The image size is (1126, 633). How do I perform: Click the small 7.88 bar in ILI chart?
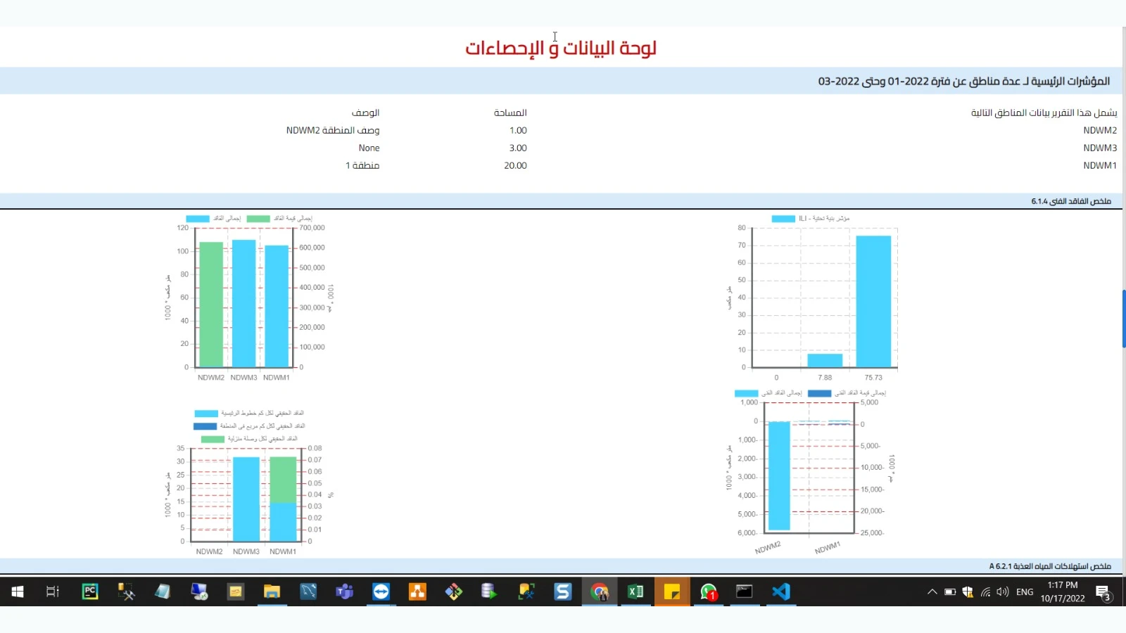825,360
